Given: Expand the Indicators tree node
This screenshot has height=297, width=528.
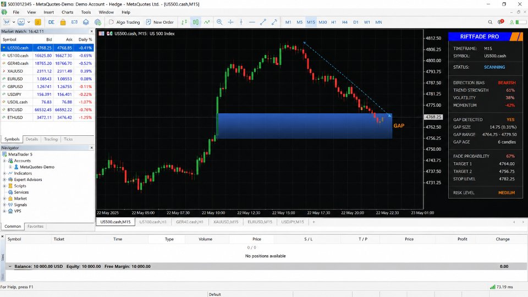Looking at the screenshot, I should click(4, 173).
